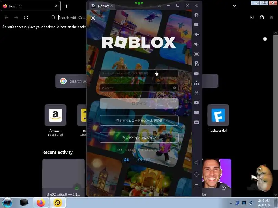Show hidden tray icons arrow
The height and width of the screenshot is (208, 278).
231,203
